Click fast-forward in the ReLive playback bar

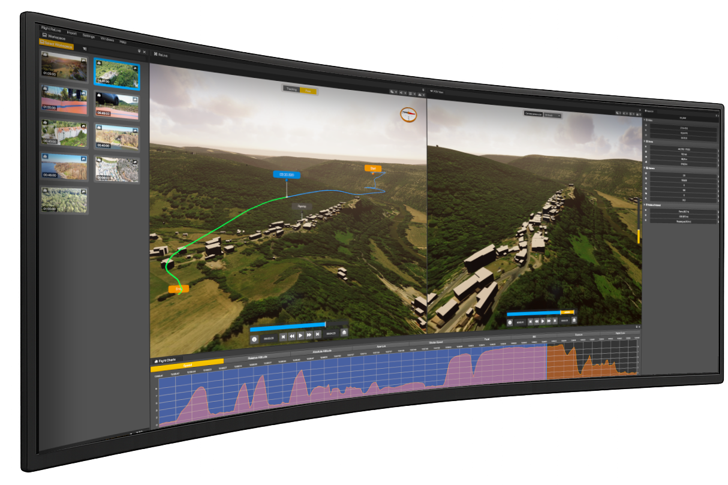point(309,335)
